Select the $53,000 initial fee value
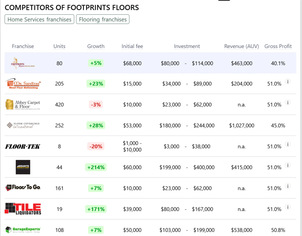This screenshot has height=236, width=302. tap(132, 126)
